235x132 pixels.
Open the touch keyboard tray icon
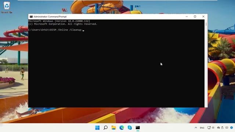pos(227,128)
